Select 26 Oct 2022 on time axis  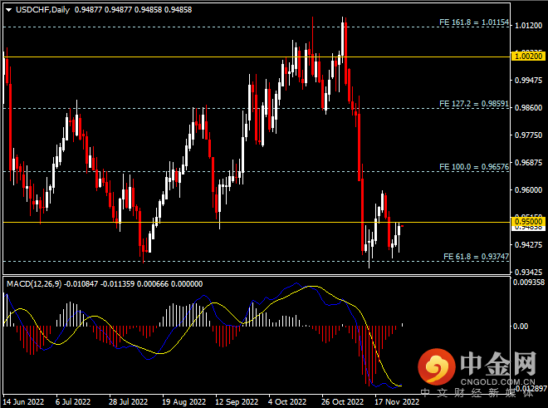pyautogui.click(x=342, y=400)
